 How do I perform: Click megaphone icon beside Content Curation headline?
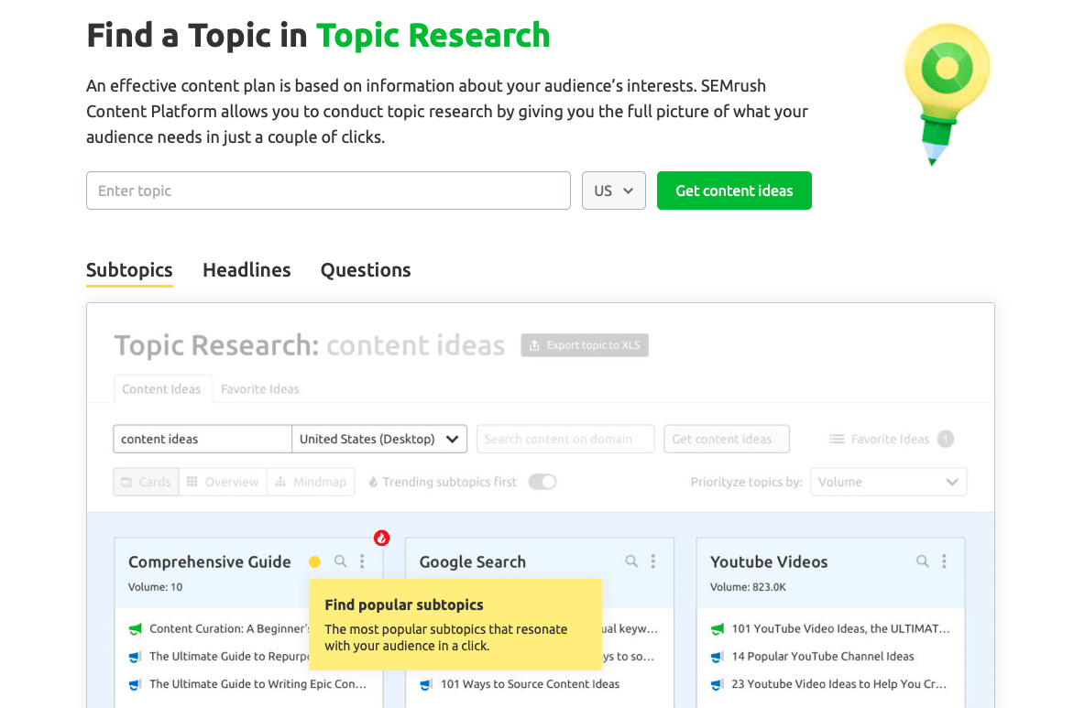(136, 629)
